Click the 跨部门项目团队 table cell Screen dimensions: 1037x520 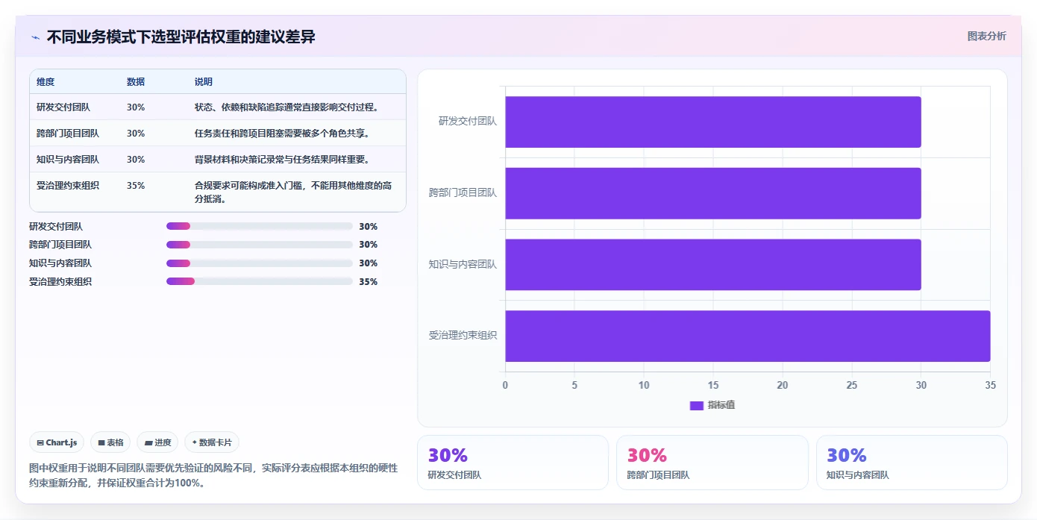tap(68, 134)
